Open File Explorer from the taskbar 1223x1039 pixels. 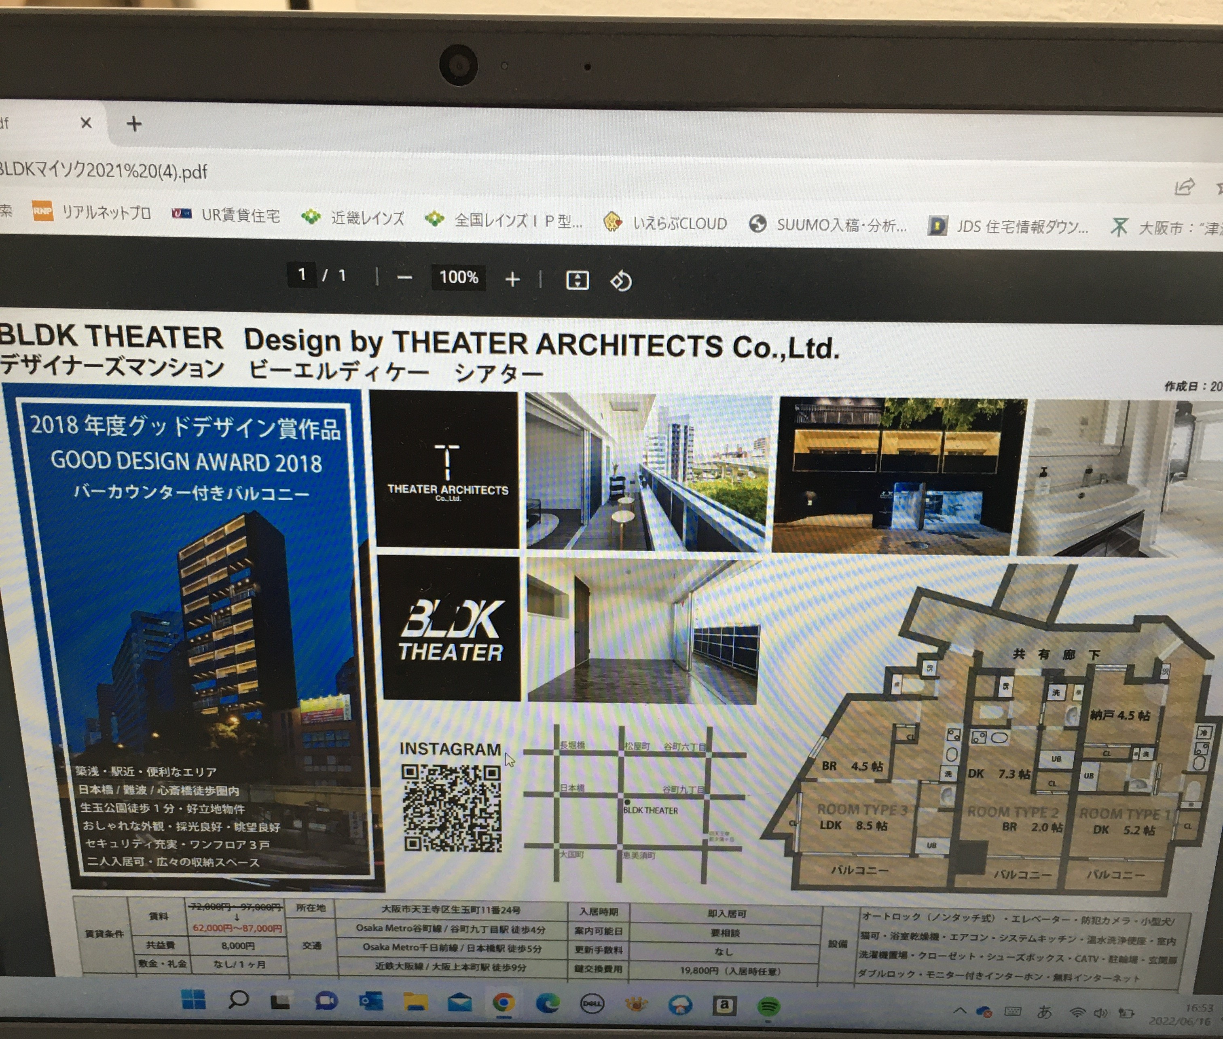[416, 1003]
